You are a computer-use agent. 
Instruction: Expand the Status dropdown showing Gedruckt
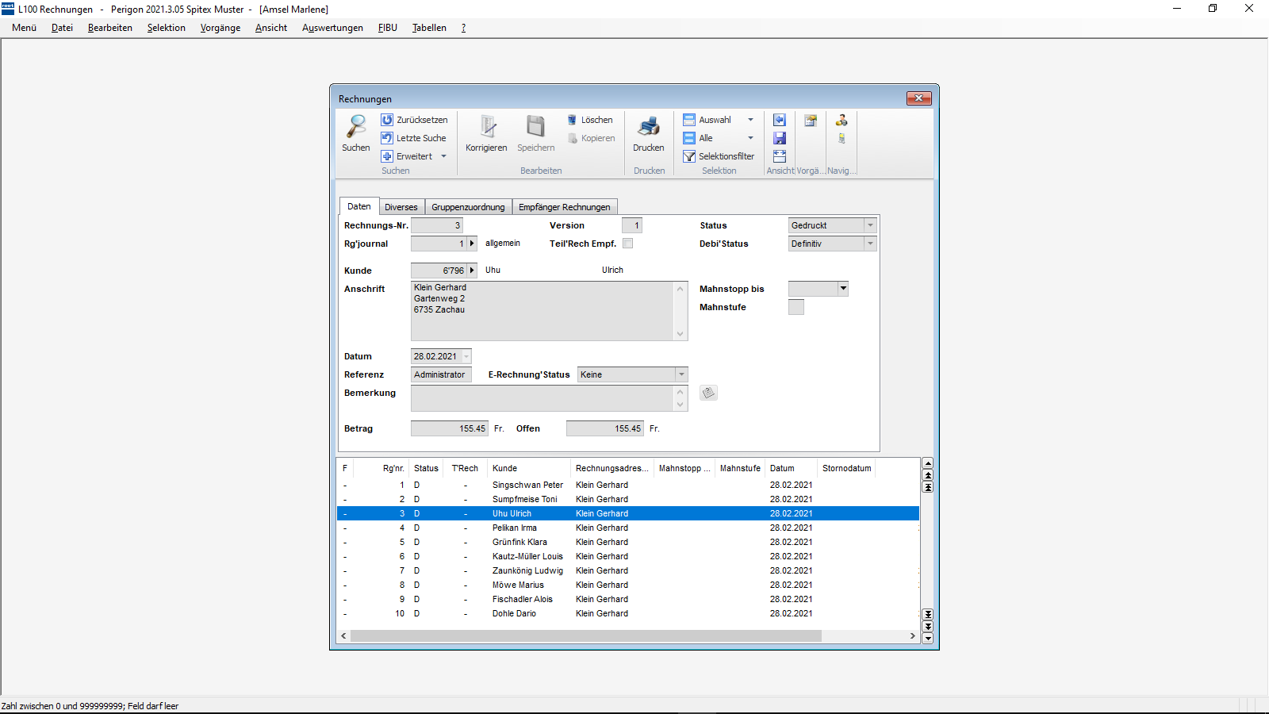point(870,225)
